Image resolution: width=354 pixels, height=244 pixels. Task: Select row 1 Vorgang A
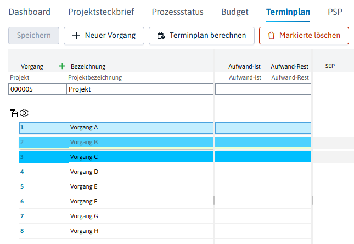pos(116,127)
